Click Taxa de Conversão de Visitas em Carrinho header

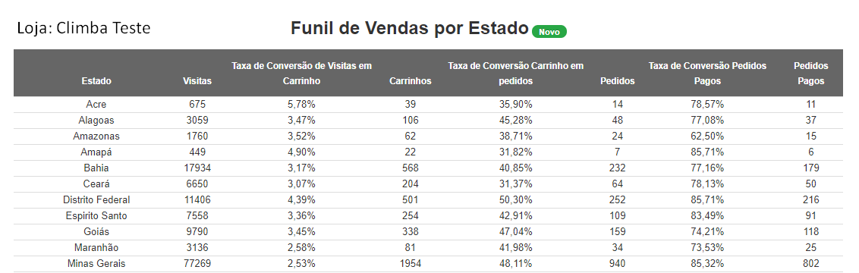[301, 74]
